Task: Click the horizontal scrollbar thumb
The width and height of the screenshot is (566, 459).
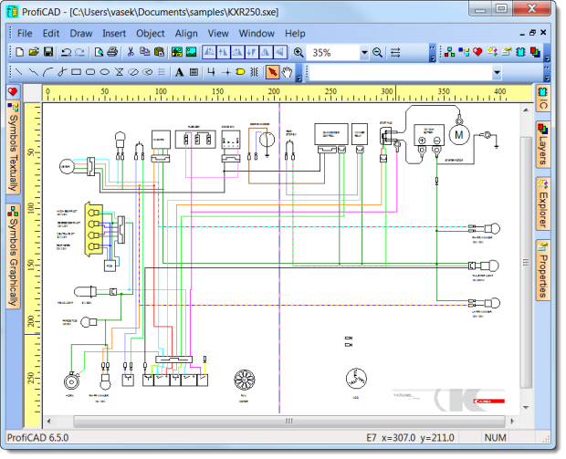Action: [289, 421]
